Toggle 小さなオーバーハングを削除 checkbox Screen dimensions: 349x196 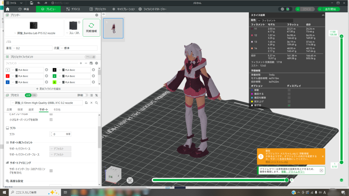[x=51, y=119]
